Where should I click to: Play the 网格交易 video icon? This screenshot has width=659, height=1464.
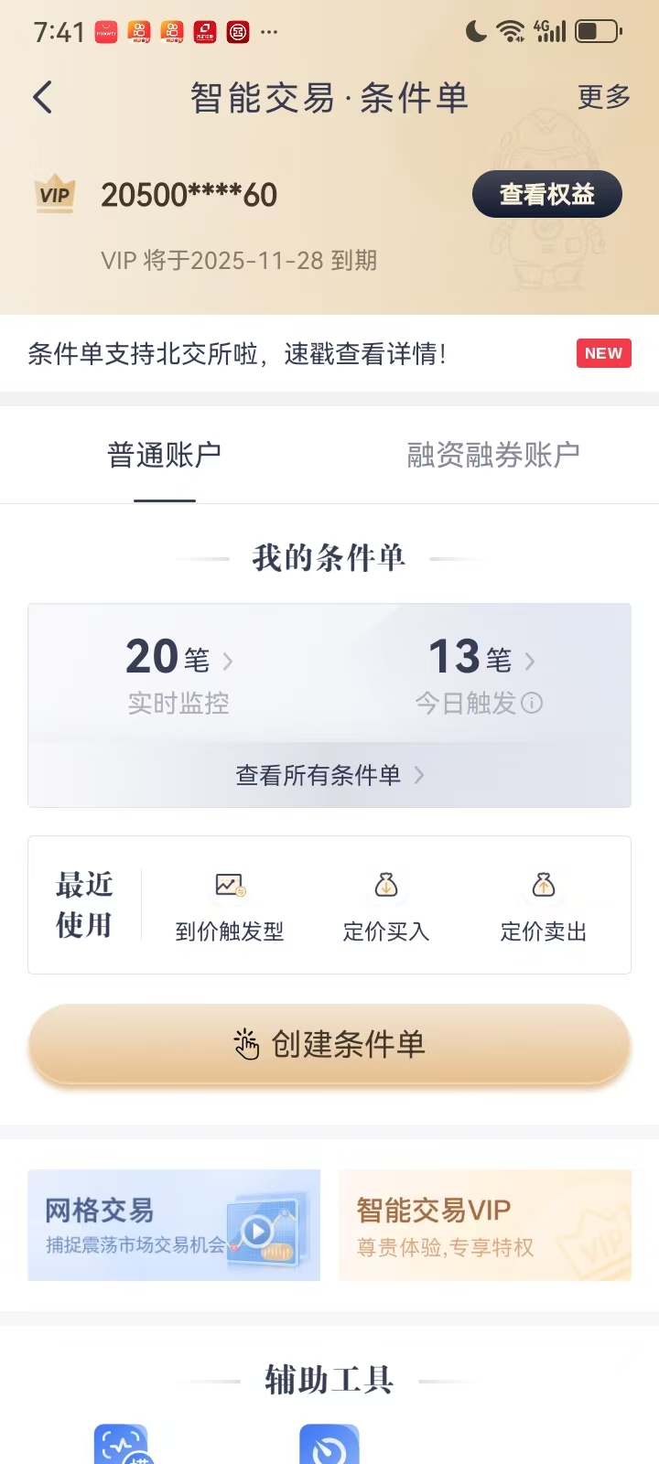coord(257,1231)
